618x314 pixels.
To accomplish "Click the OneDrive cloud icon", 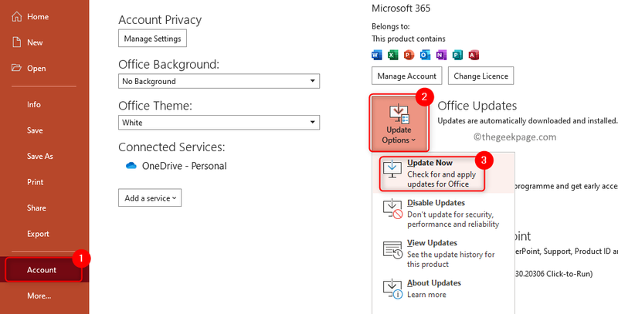I will [x=131, y=166].
